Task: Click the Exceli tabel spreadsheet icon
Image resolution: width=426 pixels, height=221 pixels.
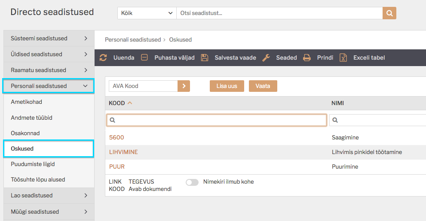Action: 343,58
